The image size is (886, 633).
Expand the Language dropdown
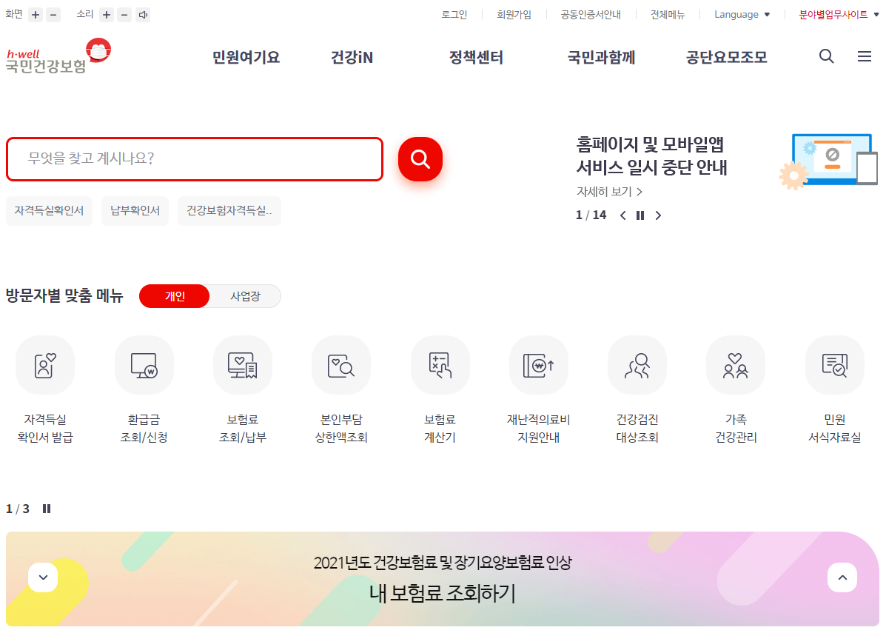[742, 15]
